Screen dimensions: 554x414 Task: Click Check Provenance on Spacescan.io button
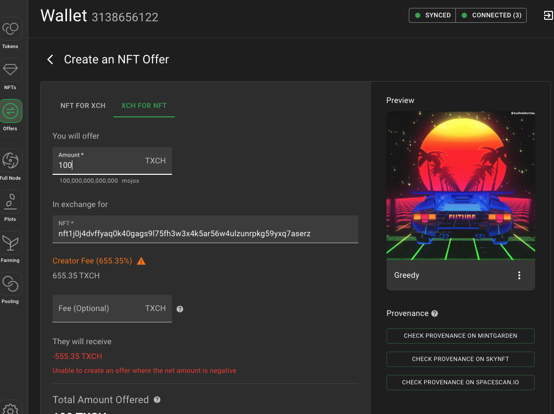(460, 383)
